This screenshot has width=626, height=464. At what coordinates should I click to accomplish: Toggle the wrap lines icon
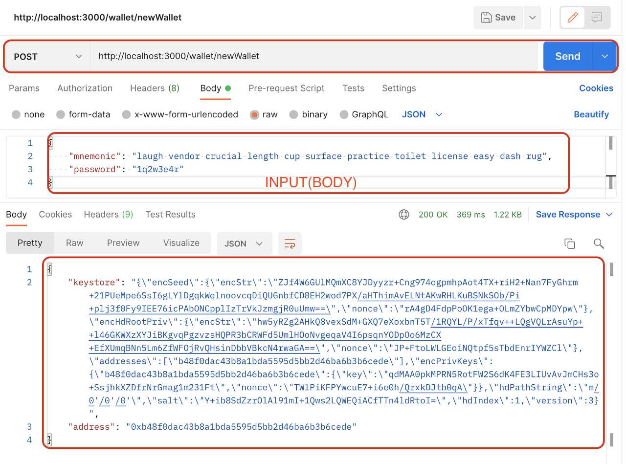pos(290,243)
